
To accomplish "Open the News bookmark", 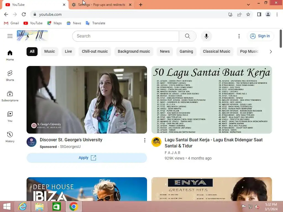I will (x=74, y=23).
